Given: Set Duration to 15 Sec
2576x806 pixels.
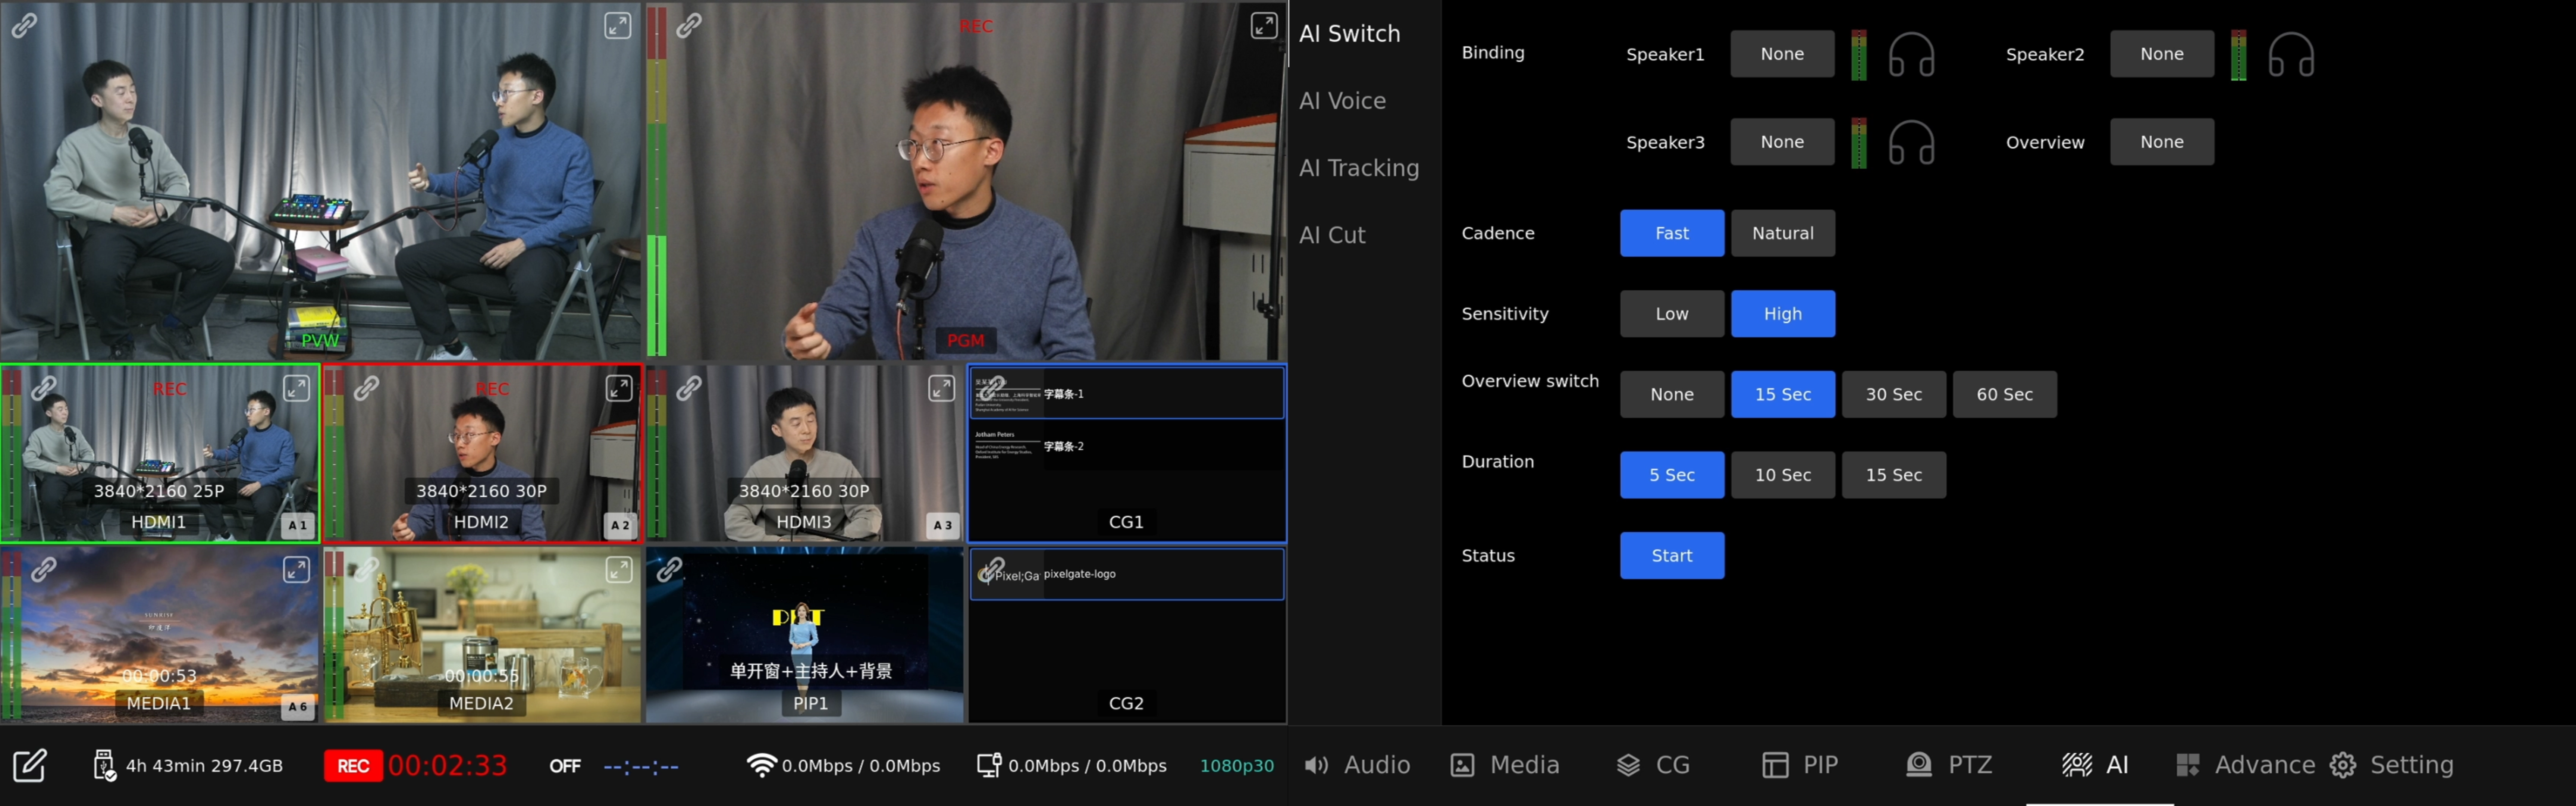Looking at the screenshot, I should point(1894,475).
